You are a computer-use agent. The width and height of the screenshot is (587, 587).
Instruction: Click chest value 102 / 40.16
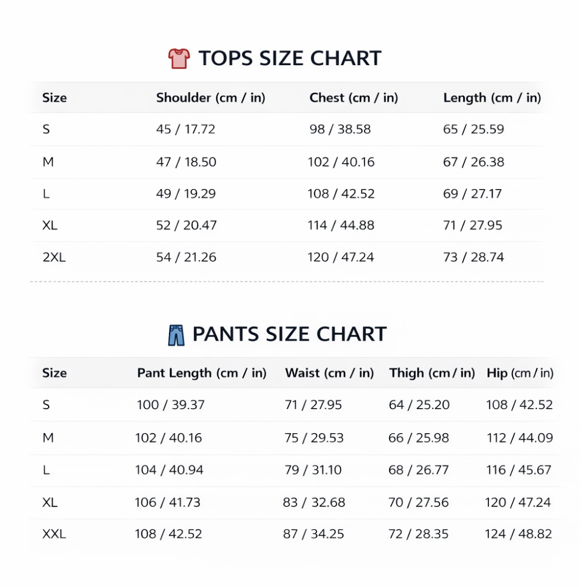click(x=341, y=162)
